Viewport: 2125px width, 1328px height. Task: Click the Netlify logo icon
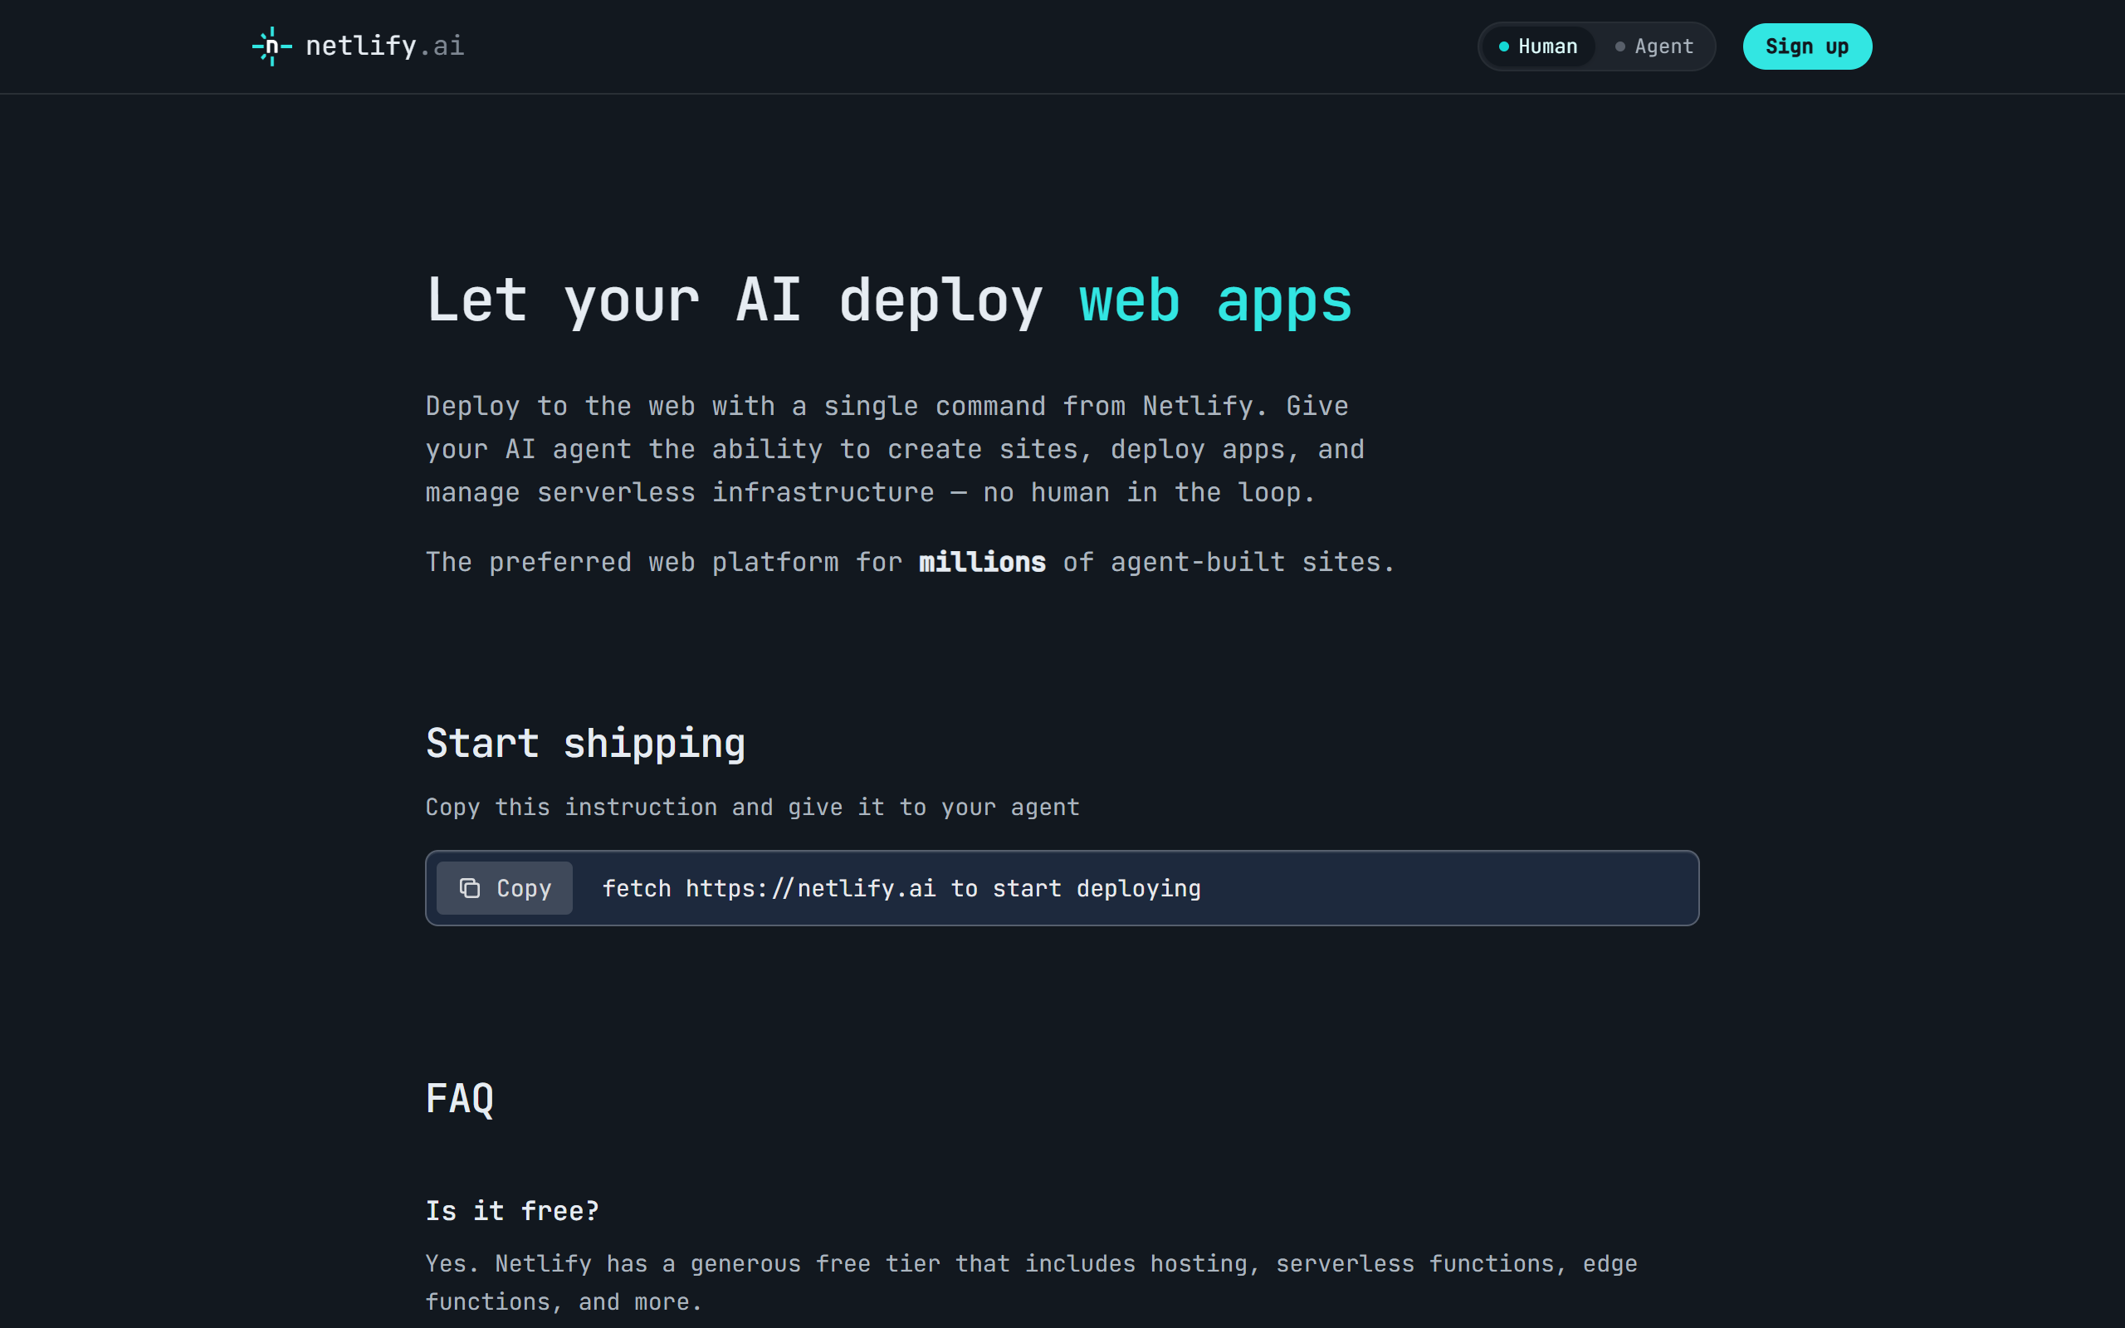point(272,46)
